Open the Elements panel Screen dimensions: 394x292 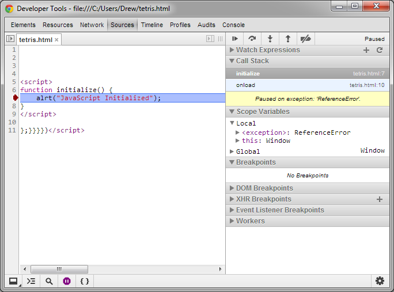pyautogui.click(x=23, y=25)
